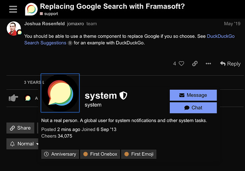The height and width of the screenshot is (171, 245).
Task: Click the Discourse site logo in header
Action: [x=31, y=9]
